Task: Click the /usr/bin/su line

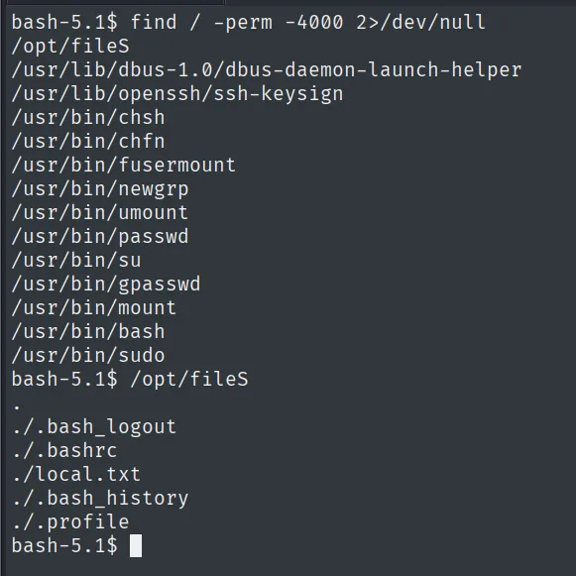Action: (76, 261)
